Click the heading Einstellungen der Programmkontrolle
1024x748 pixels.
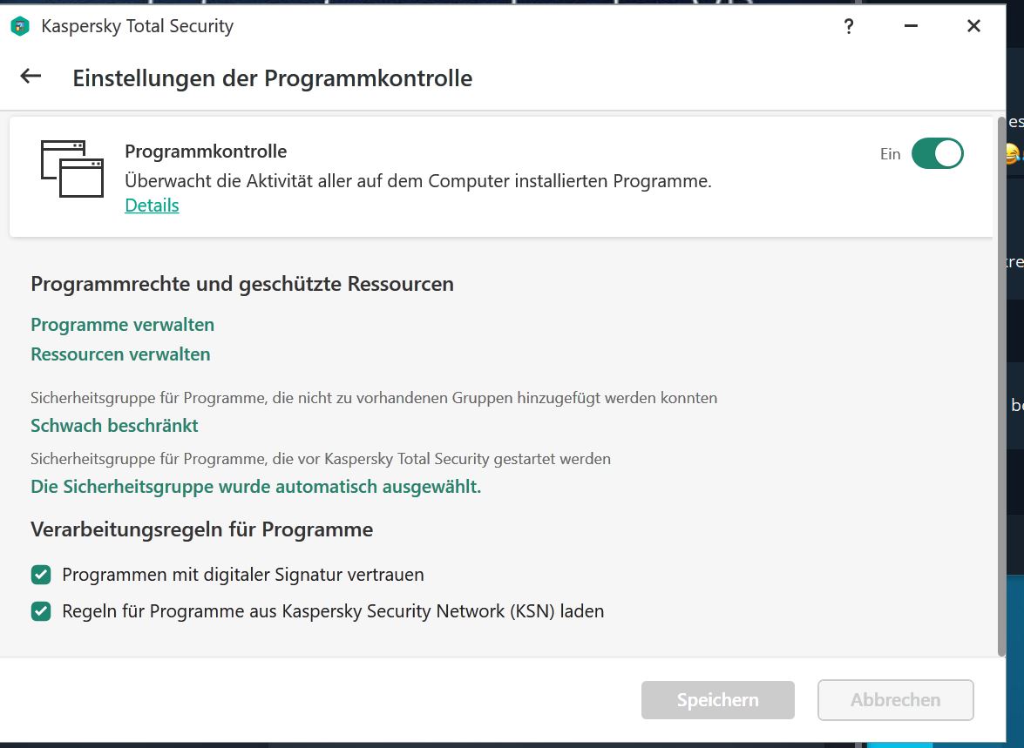(x=272, y=78)
